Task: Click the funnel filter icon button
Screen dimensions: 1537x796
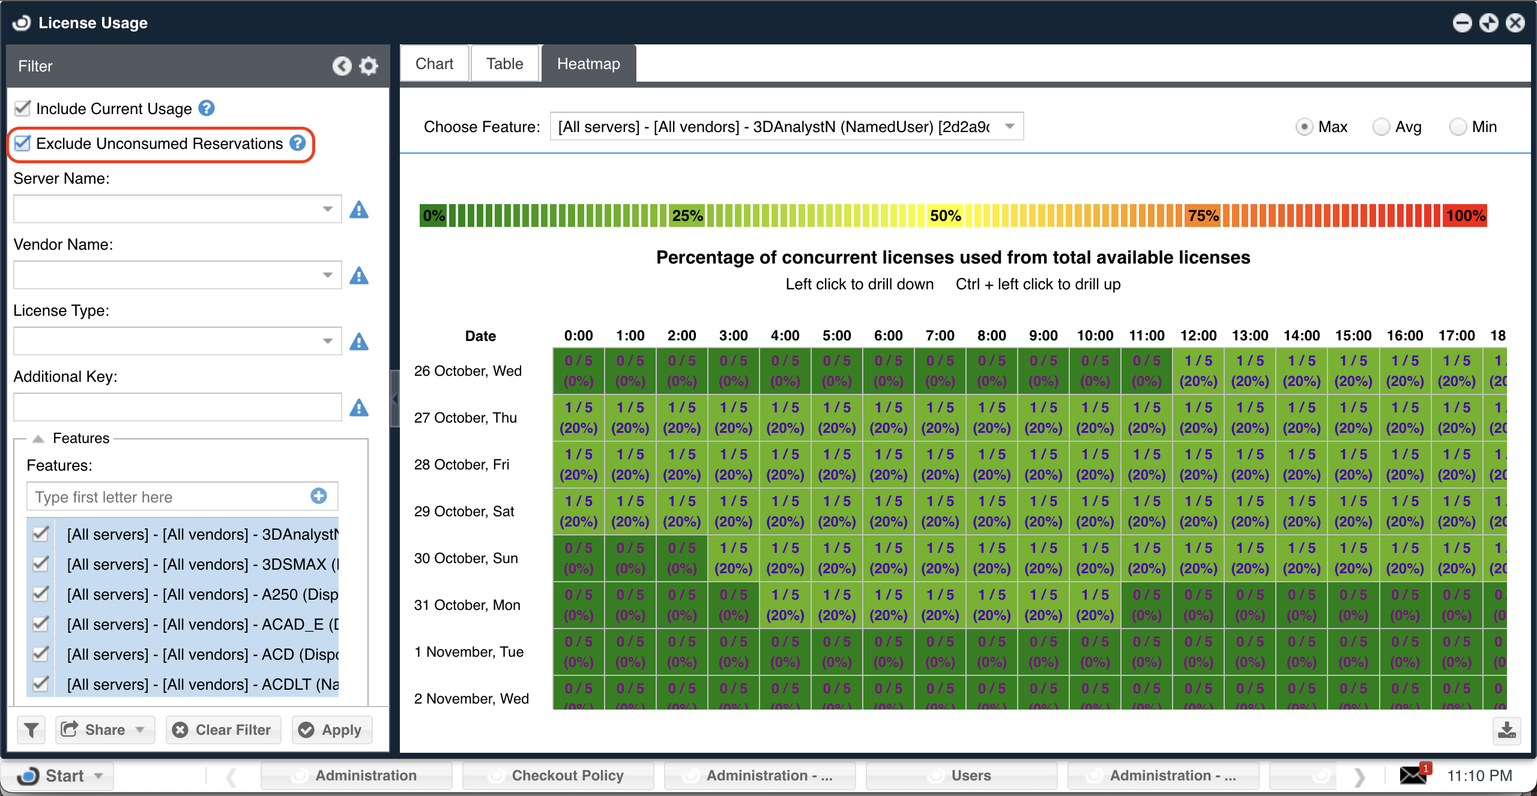Action: [31, 729]
